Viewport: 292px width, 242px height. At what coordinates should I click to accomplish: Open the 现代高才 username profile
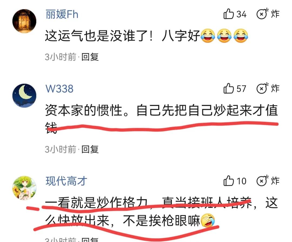[66, 181]
